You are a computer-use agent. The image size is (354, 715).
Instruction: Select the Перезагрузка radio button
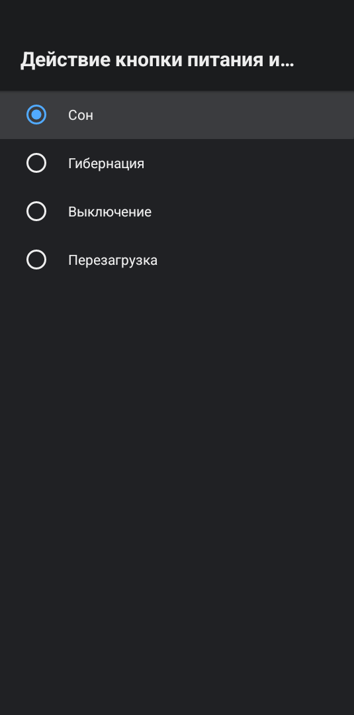(36, 260)
